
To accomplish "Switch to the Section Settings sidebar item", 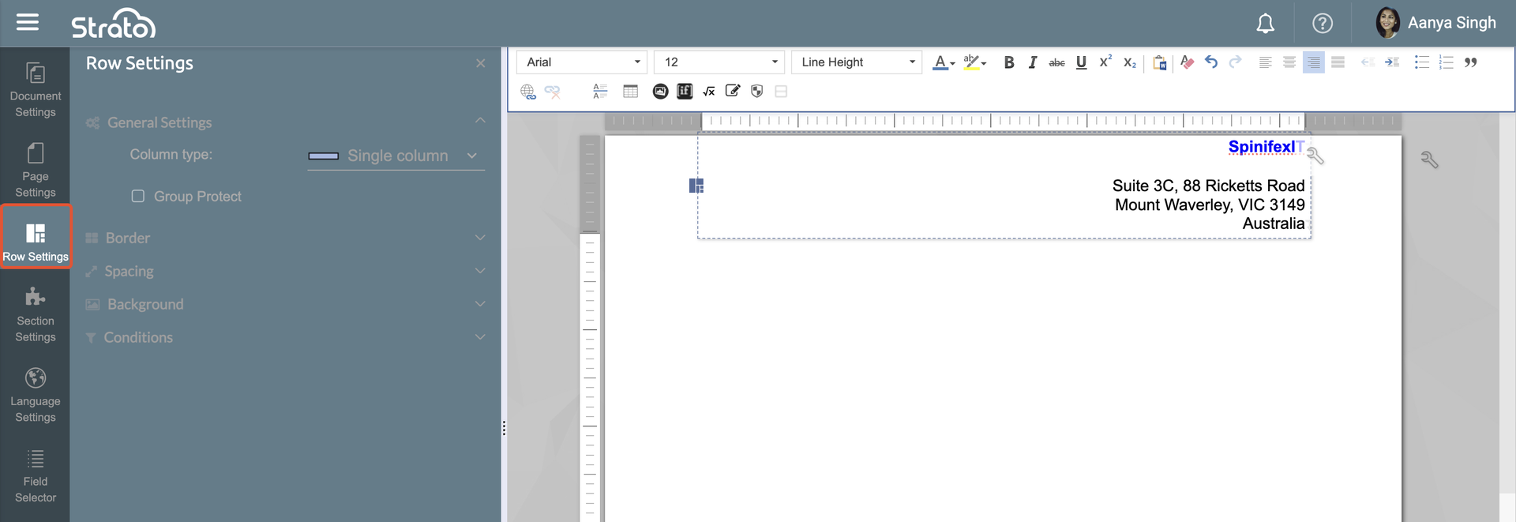I will [x=36, y=314].
